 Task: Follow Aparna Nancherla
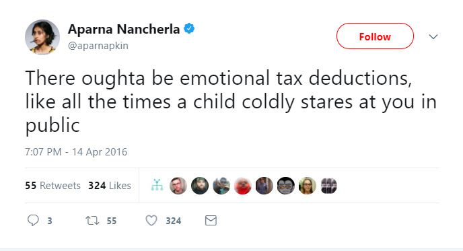point(375,36)
